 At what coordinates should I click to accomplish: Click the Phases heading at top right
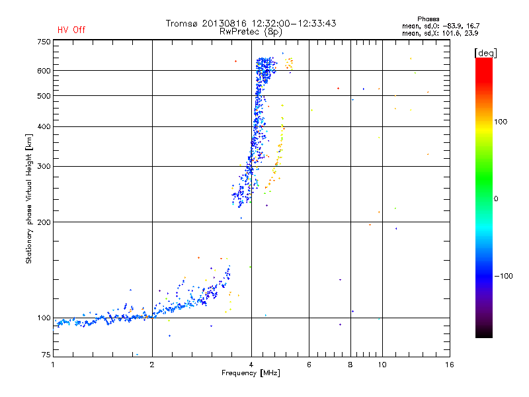pyautogui.click(x=428, y=19)
